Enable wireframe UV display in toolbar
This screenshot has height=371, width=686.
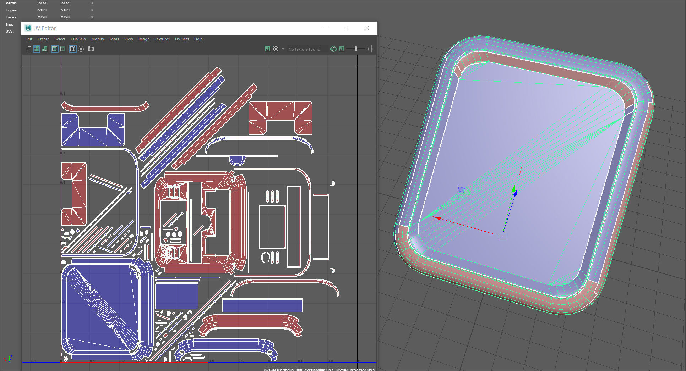point(28,49)
